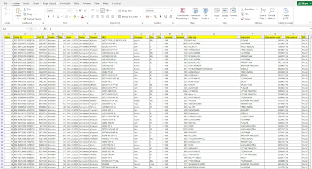Align text to cell top

pyautogui.click(x=93, y=11)
